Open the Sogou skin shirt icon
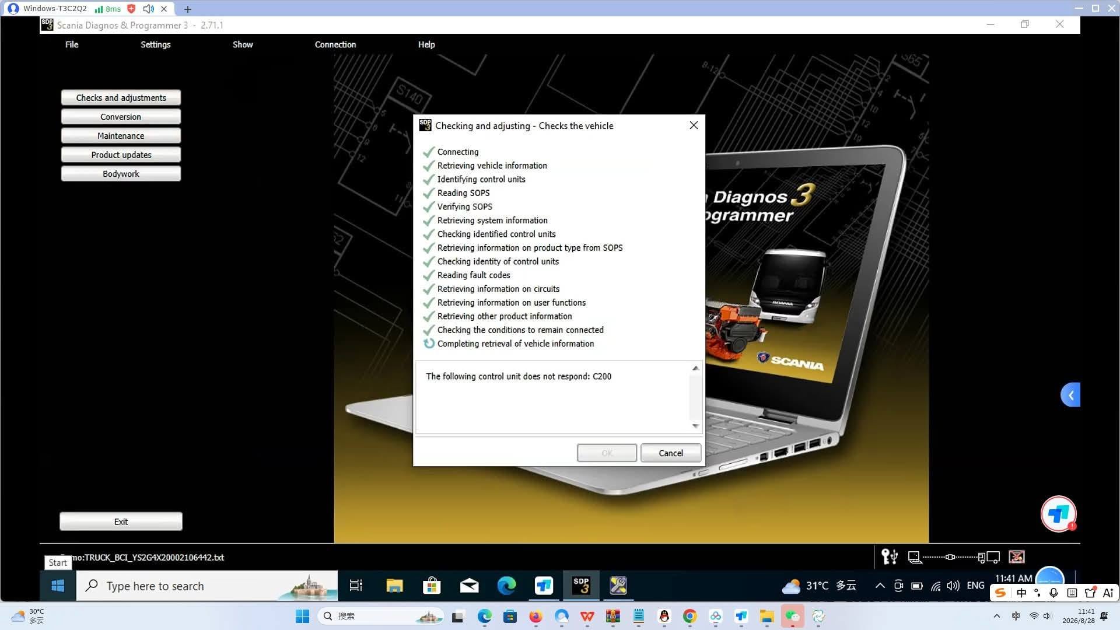Screen dimensions: 1120x630 pos(1090,593)
